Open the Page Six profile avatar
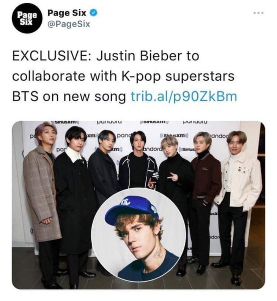277x301 pixels. (26, 18)
